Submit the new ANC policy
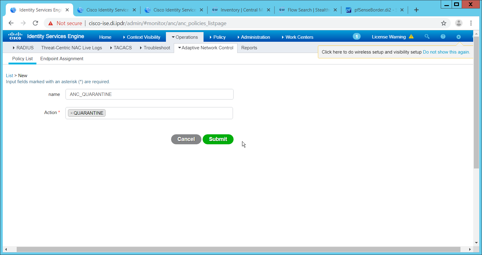 point(218,139)
